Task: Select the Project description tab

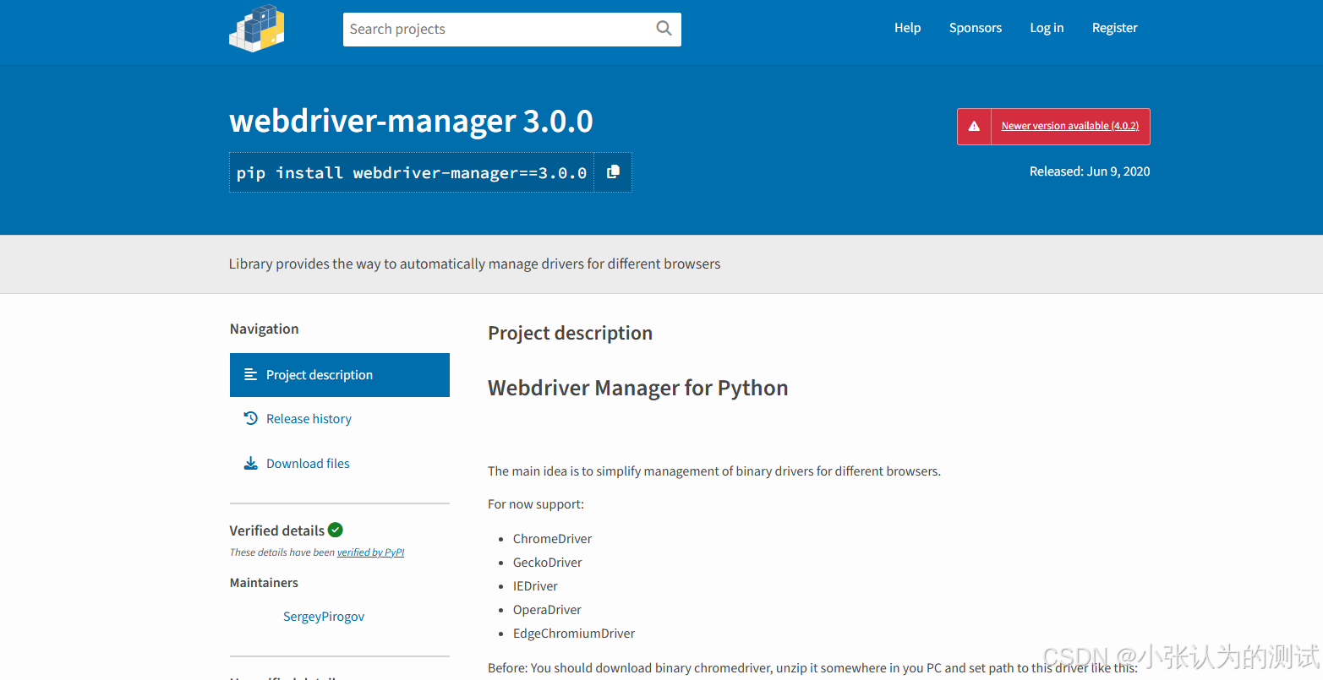Action: (340, 375)
